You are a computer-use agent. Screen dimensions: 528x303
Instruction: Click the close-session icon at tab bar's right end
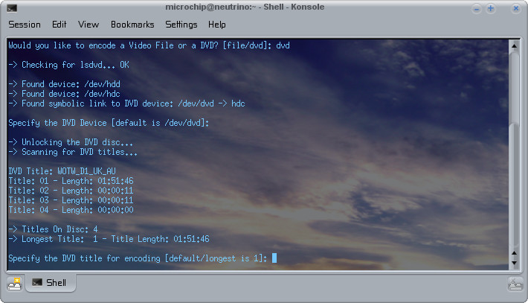click(x=515, y=284)
